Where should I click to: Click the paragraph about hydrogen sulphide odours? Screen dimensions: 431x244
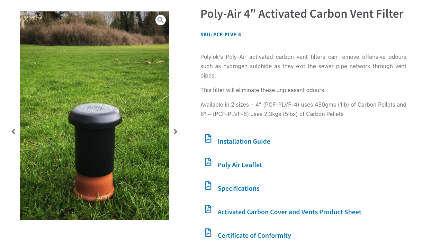point(303,66)
